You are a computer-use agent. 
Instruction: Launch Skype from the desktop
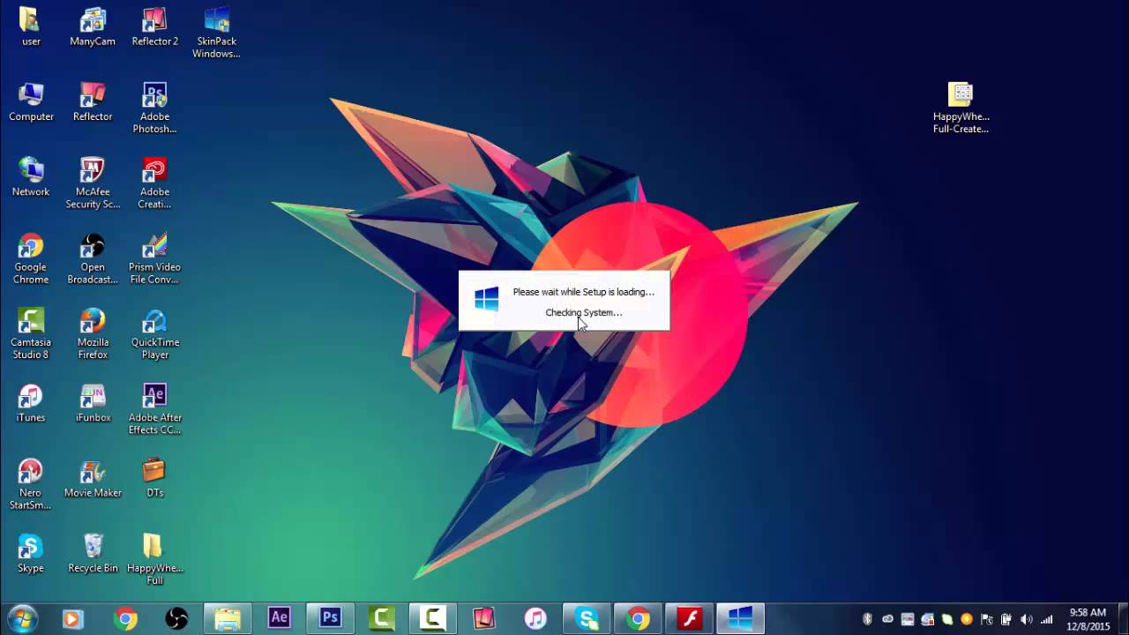coord(31,554)
